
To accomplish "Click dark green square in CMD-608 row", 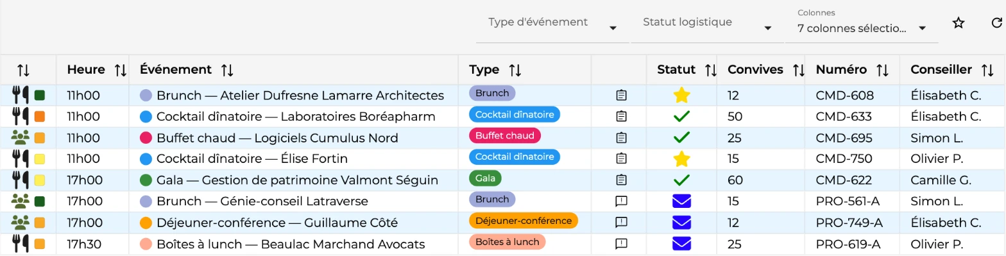I will click(39, 96).
